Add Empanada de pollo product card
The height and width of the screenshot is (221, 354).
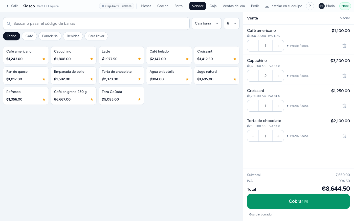(x=74, y=76)
